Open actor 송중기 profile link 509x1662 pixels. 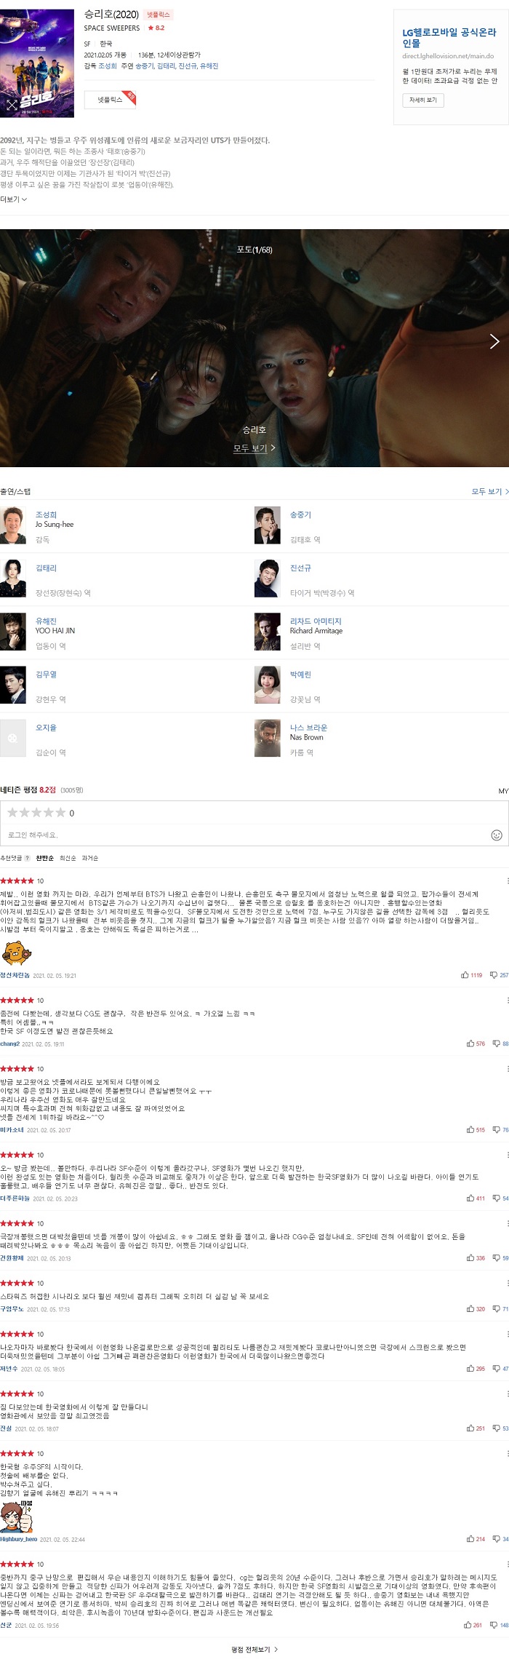pyautogui.click(x=300, y=514)
